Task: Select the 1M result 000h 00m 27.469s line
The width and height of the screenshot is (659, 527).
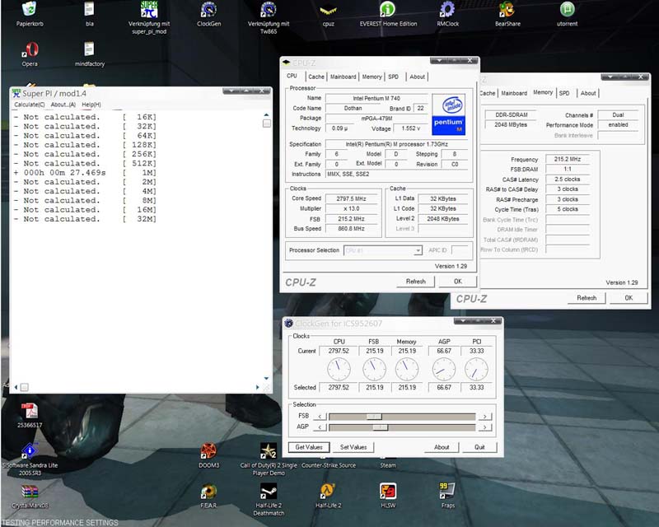Action: [85, 173]
